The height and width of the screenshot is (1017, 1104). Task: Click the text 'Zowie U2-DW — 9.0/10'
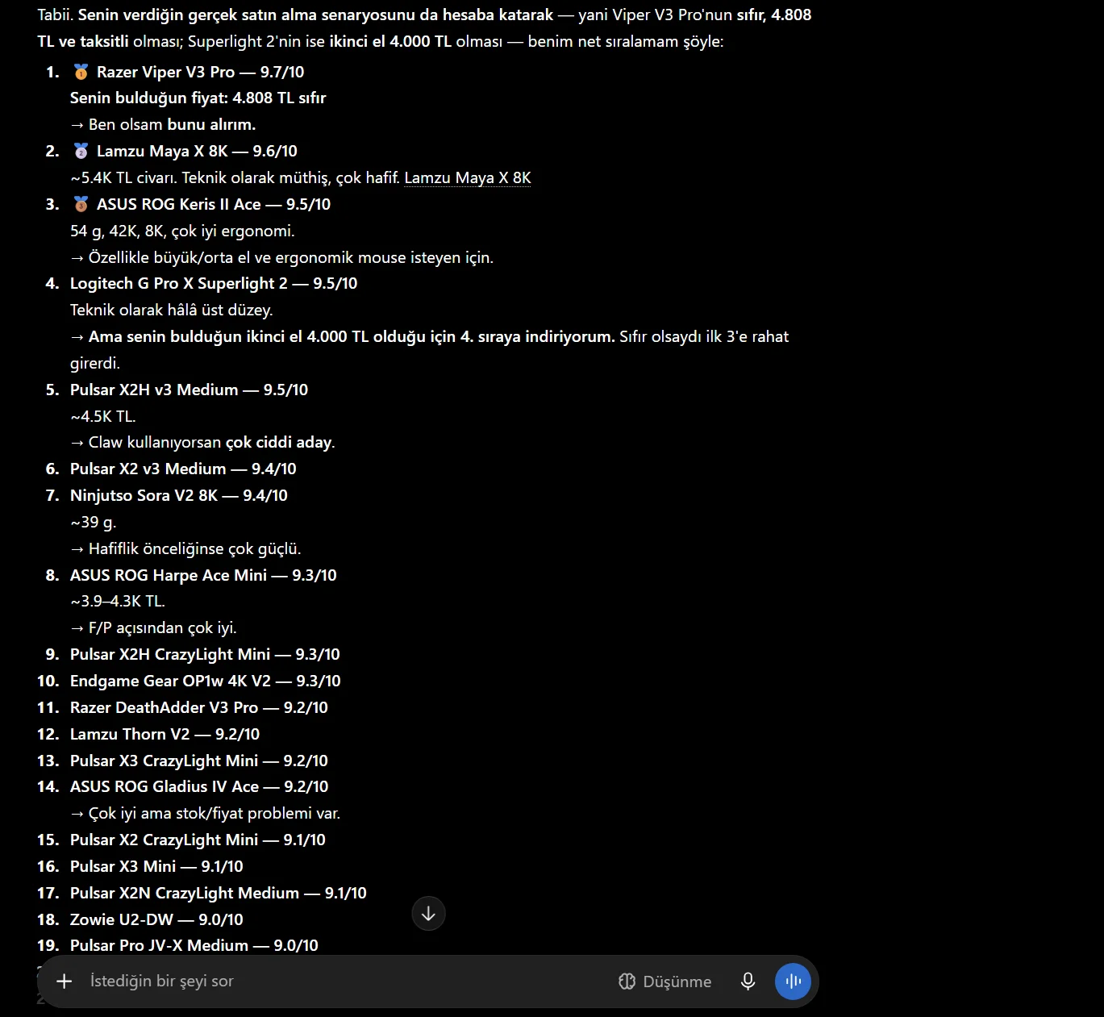pos(156,919)
